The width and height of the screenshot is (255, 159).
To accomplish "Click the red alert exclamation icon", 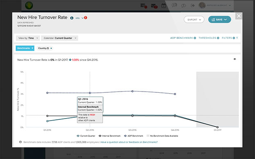I will coord(86,18).
